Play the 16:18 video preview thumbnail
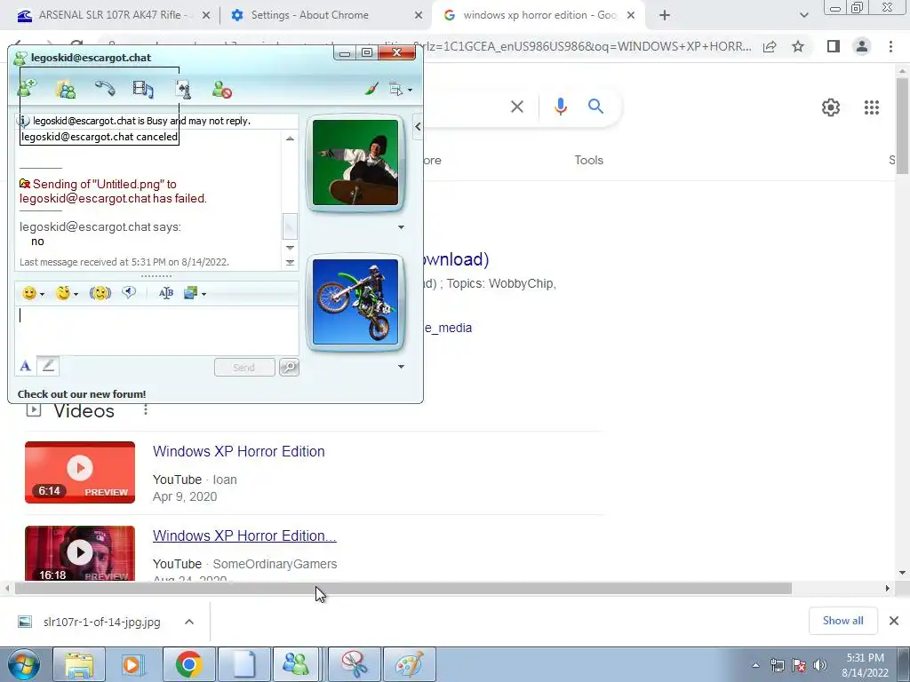The height and width of the screenshot is (682, 910). click(80, 552)
